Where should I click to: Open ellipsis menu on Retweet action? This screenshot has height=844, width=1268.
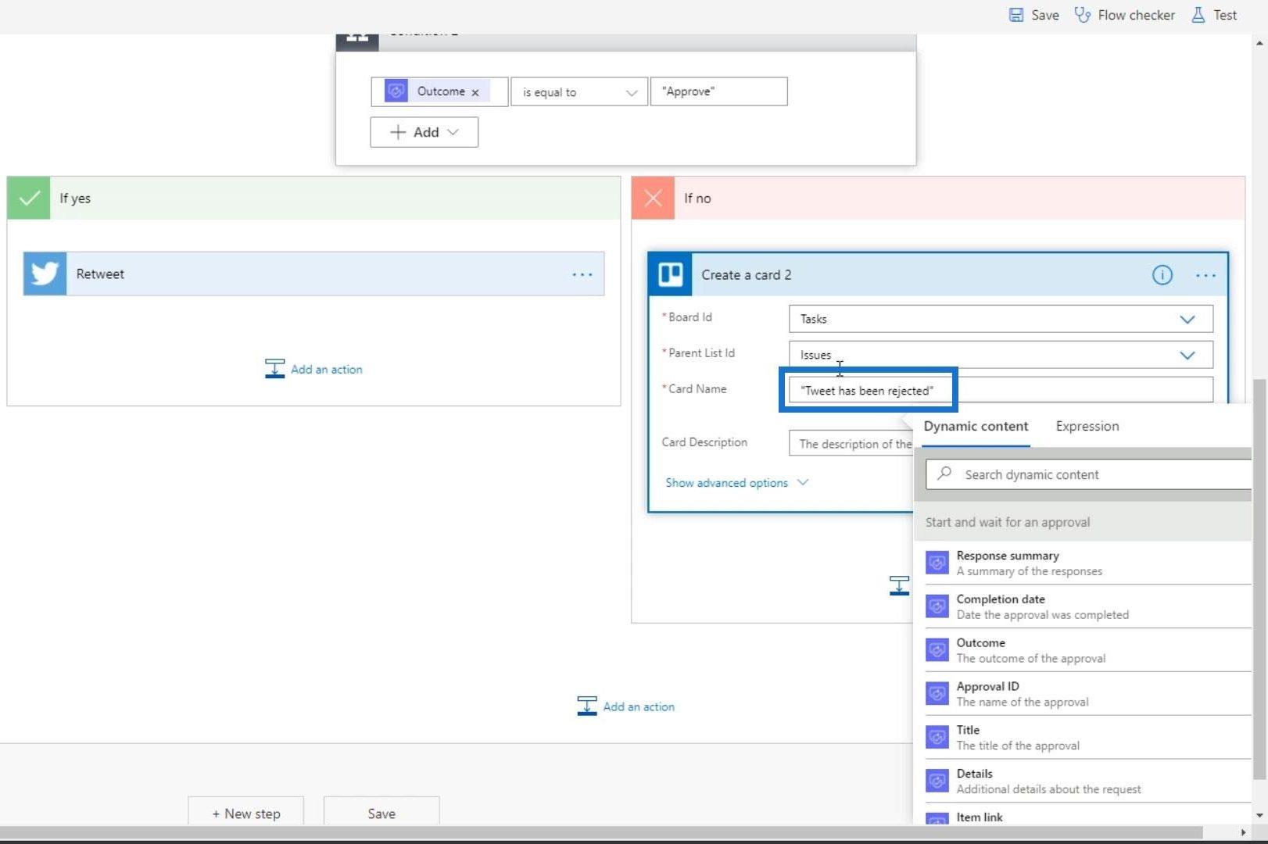tap(582, 274)
